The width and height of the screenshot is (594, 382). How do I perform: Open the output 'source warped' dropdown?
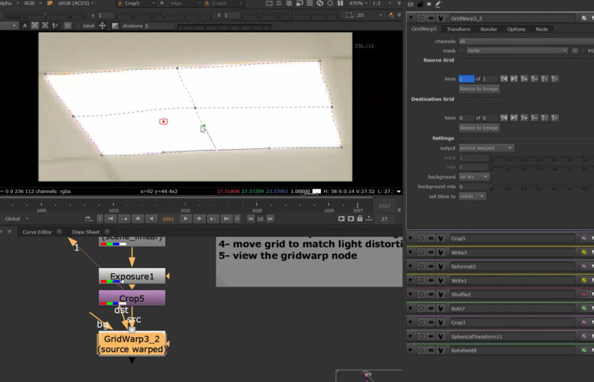486,148
